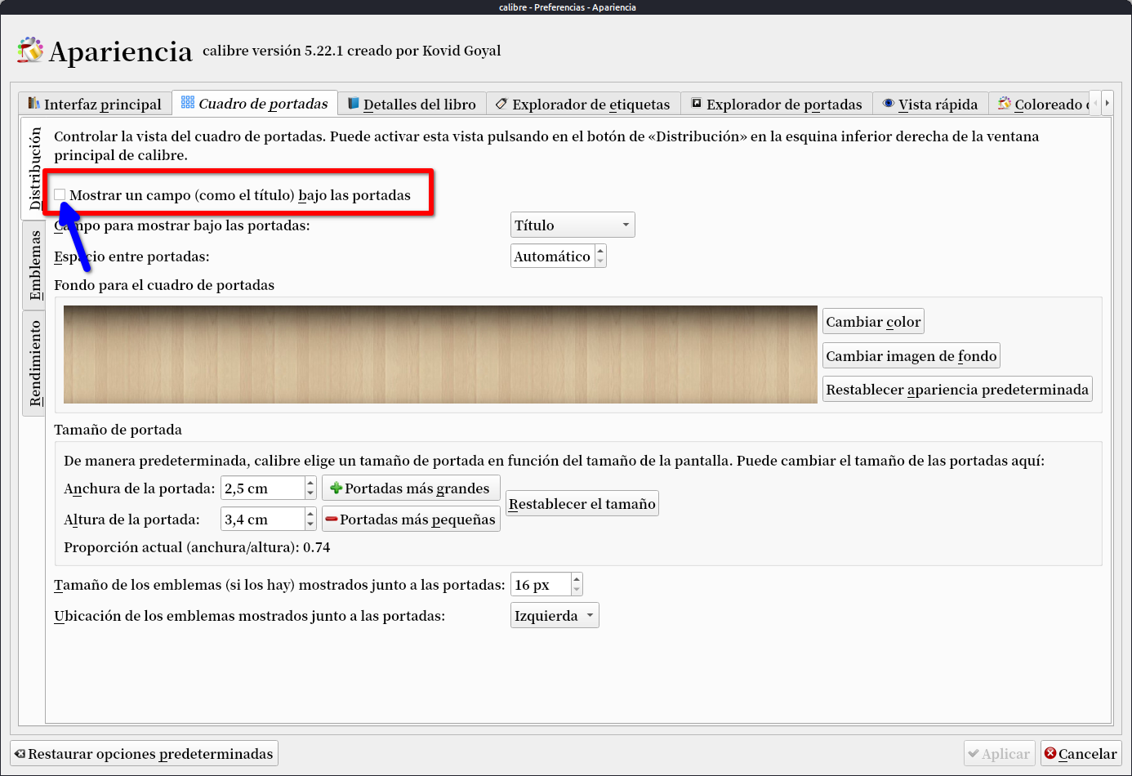Increase Altura de la portada value
Viewport: 1132px width, 776px height.
click(310, 514)
